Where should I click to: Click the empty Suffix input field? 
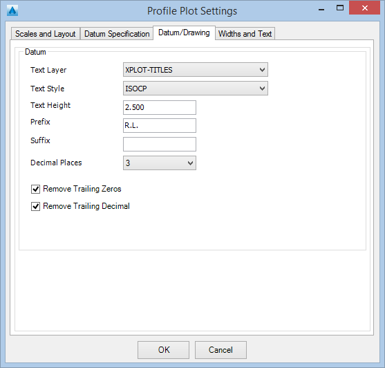point(160,144)
